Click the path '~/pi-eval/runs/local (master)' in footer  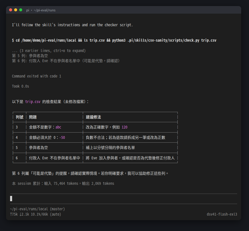pos(37,209)
